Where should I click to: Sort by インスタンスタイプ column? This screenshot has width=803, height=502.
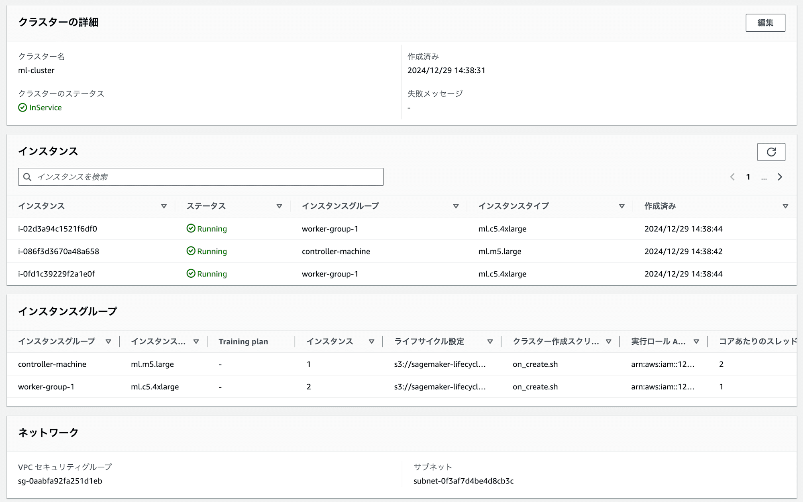pos(622,206)
